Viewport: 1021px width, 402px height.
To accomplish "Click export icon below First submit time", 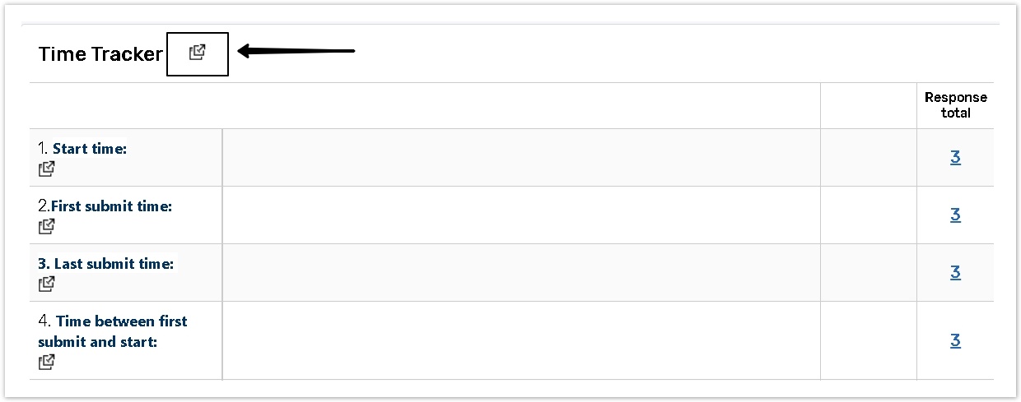I will coord(47,227).
